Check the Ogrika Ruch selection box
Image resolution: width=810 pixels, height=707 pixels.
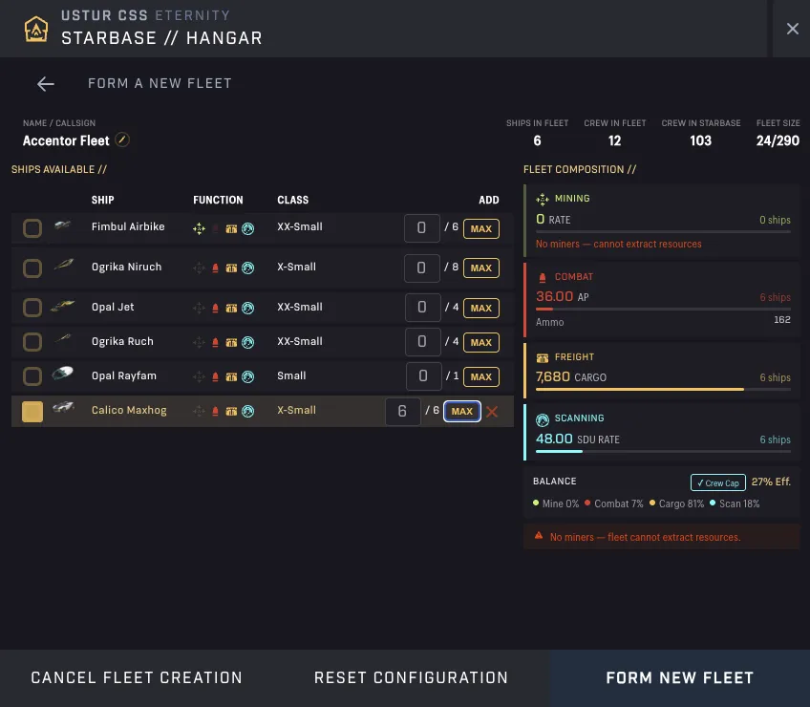pyautogui.click(x=33, y=342)
